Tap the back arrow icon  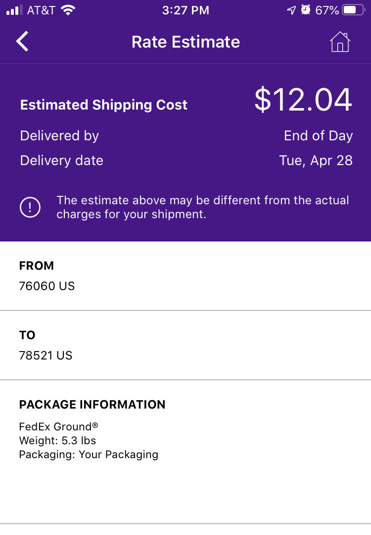pos(22,42)
